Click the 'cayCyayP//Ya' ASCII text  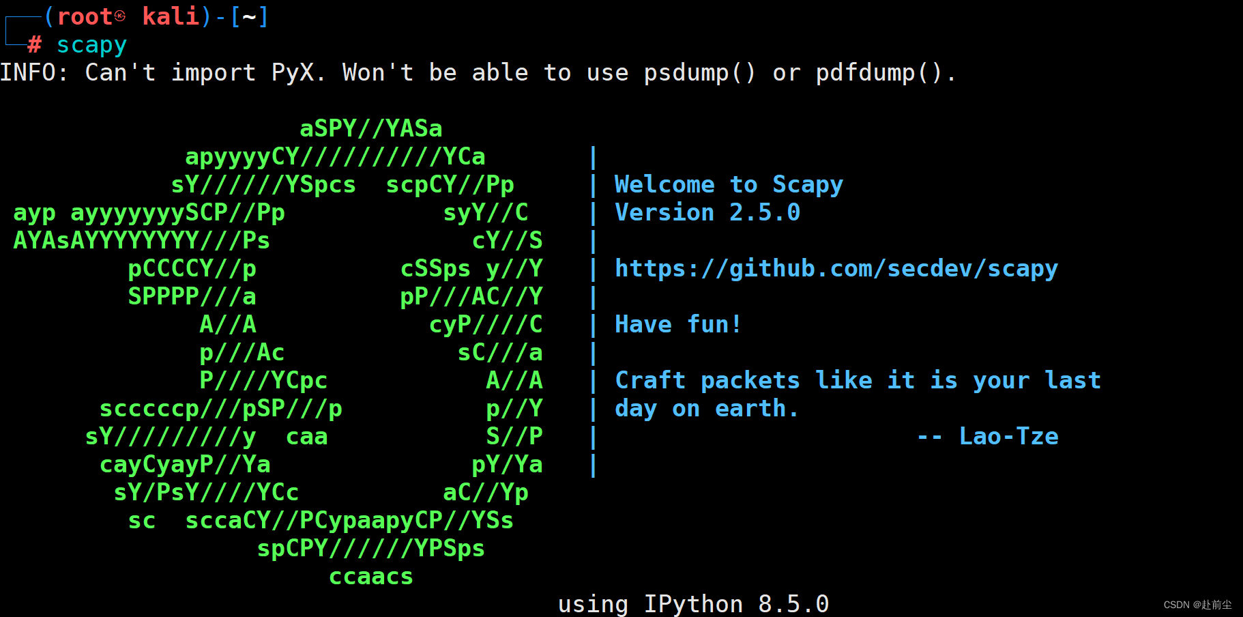(x=185, y=465)
